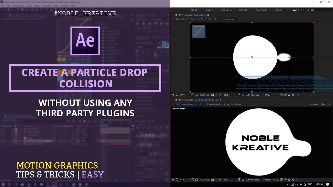Image resolution: width=333 pixels, height=187 pixels.
Task: Toggle region of interest in bottom viewer
Action: coord(239,180)
